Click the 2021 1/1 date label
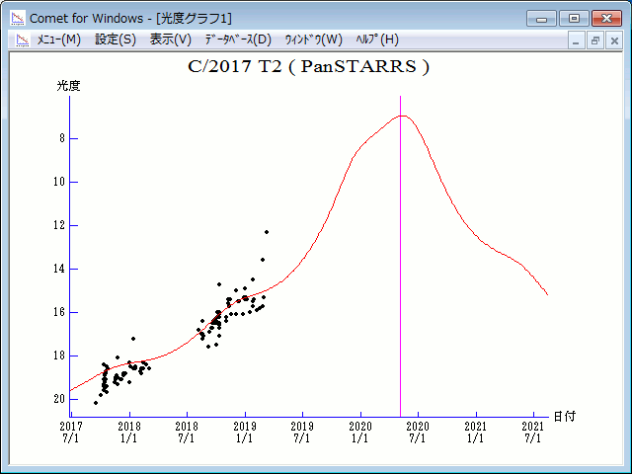The image size is (632, 474). click(476, 433)
